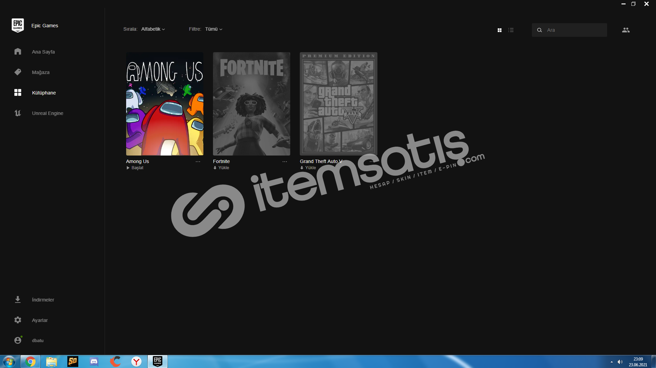656x368 pixels.
Task: Restore down the Epic Games window
Action: [633, 4]
